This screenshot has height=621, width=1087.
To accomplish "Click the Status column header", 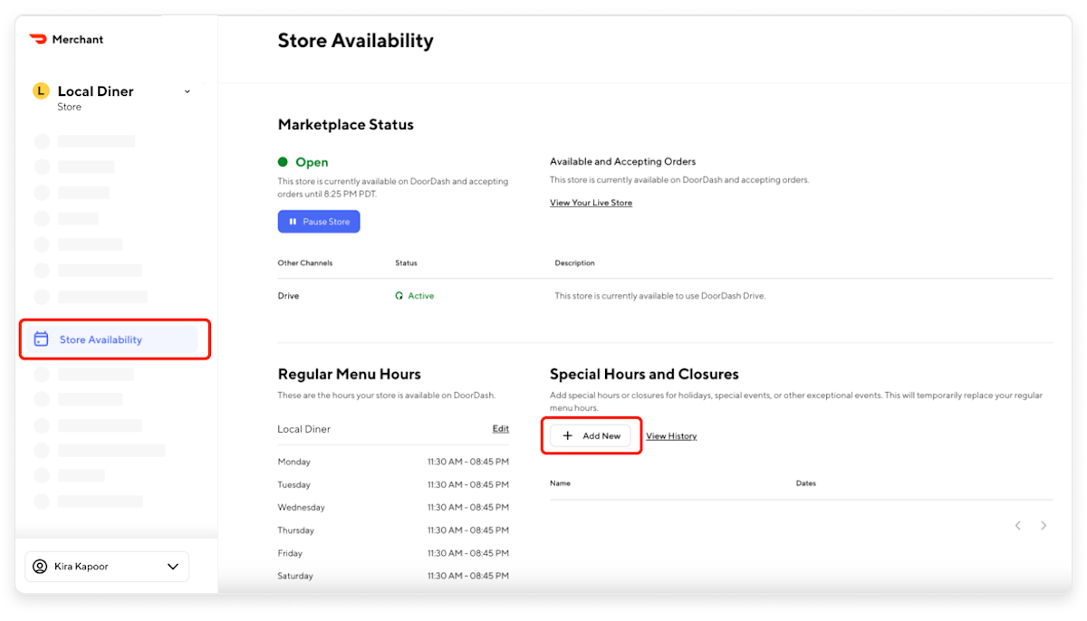I will pyautogui.click(x=406, y=263).
